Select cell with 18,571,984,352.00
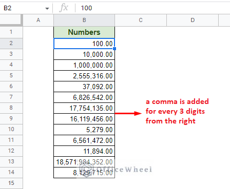The width and height of the screenshot is (230, 189). coord(84,162)
